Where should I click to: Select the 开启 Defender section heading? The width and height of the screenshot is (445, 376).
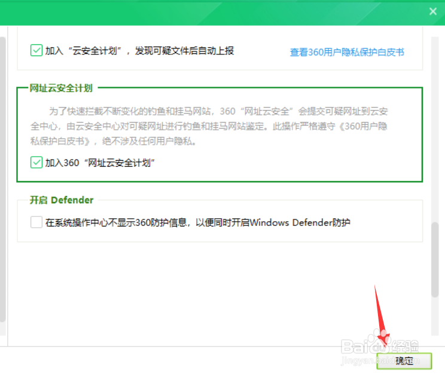(x=62, y=200)
